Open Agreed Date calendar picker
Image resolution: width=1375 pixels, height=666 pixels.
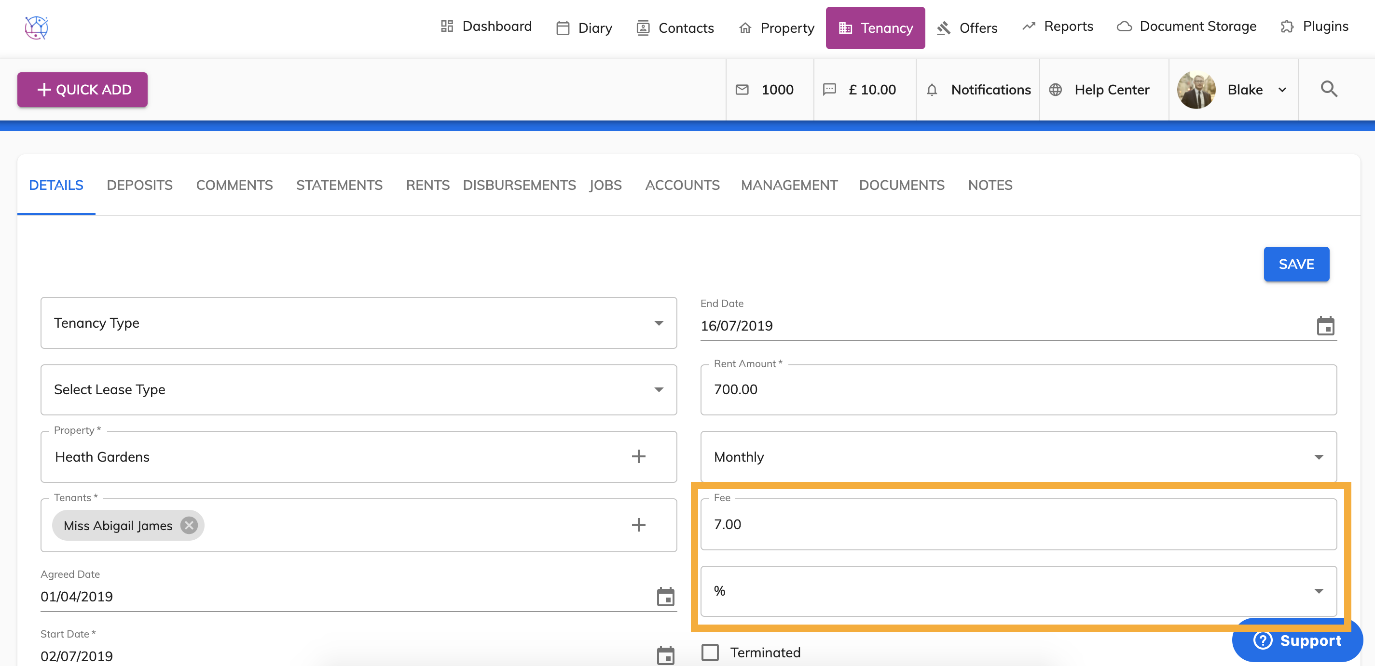click(665, 597)
